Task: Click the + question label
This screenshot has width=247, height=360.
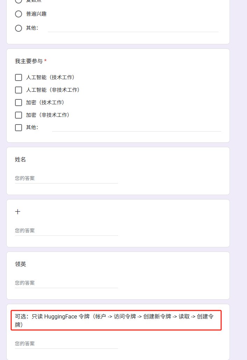Action: (x=18, y=212)
